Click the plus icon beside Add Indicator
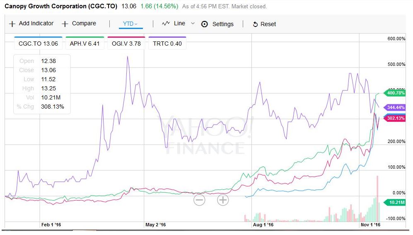 [12, 24]
